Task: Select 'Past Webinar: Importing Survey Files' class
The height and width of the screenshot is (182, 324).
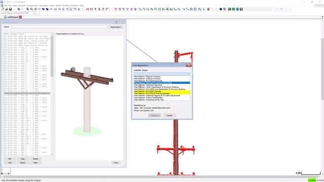Action: pyautogui.click(x=162, y=100)
